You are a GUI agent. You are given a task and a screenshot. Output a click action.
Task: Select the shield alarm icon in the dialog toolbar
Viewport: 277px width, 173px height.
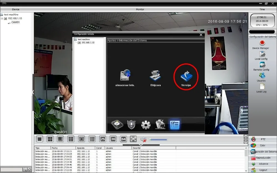131,125
